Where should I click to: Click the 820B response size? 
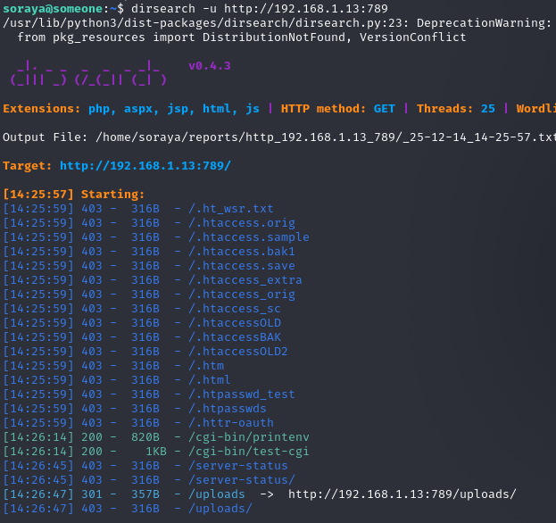click(145, 437)
